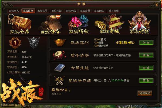This screenshot has width=162, height=108.
Task: Select the 家族商店 tab
Action: coord(71,11)
